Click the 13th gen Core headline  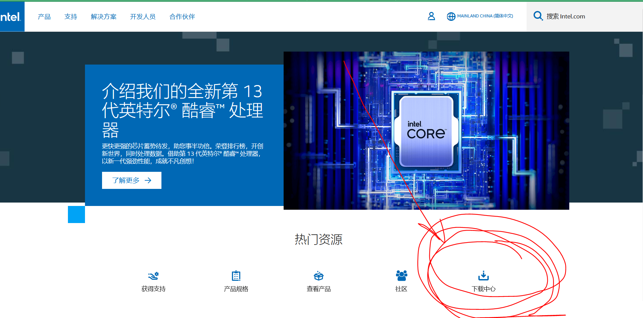(x=183, y=110)
